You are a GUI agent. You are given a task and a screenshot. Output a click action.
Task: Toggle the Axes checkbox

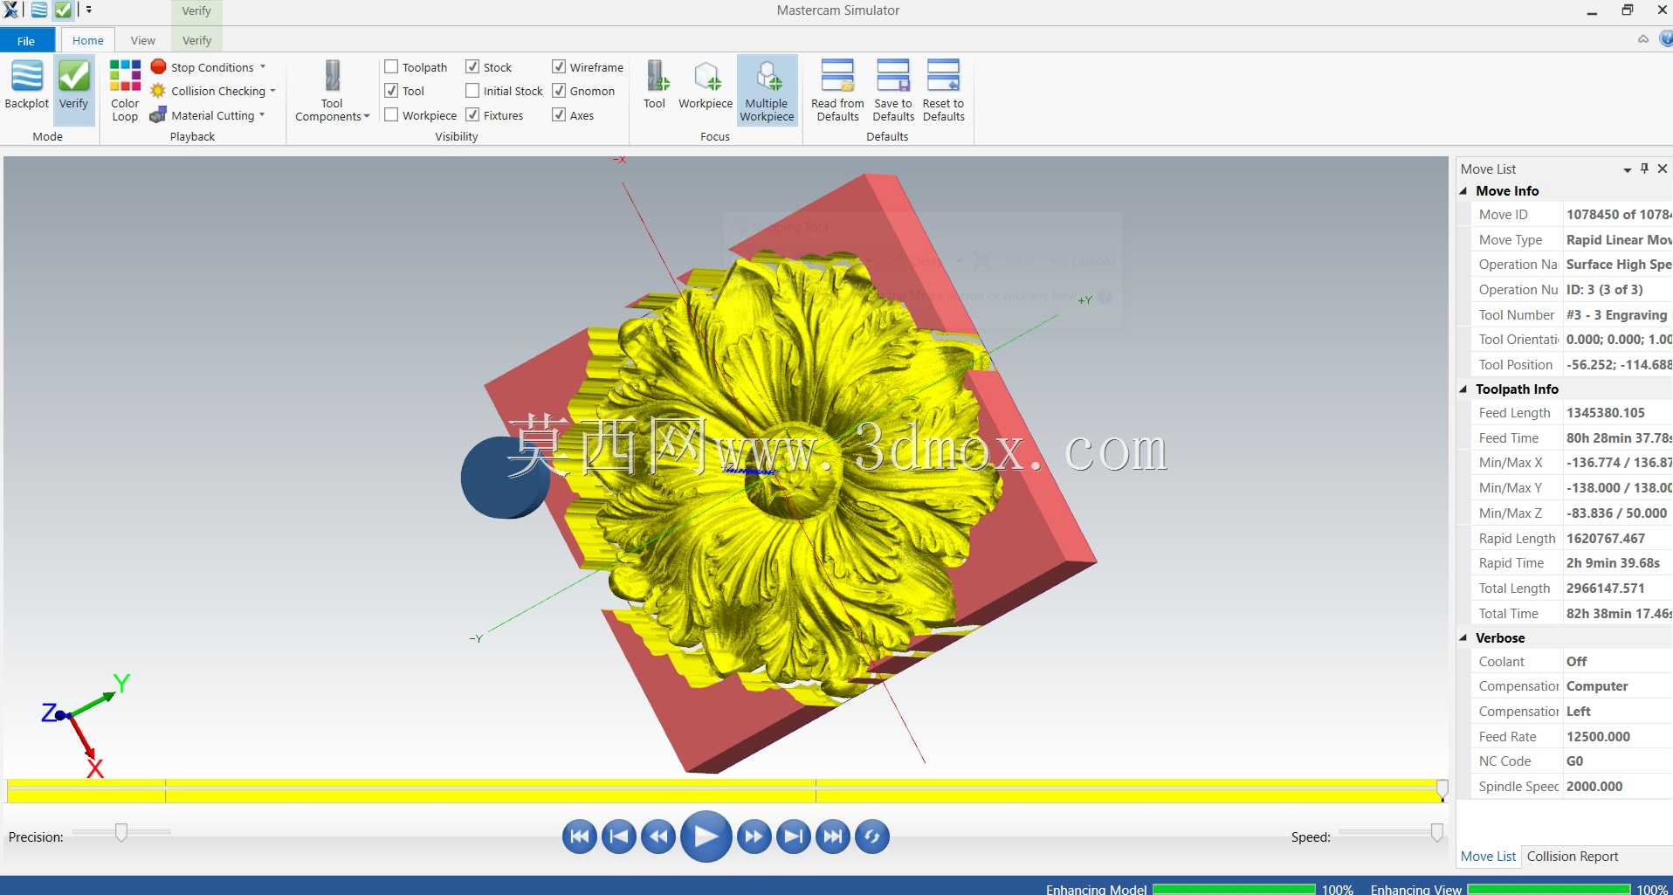[x=559, y=114]
